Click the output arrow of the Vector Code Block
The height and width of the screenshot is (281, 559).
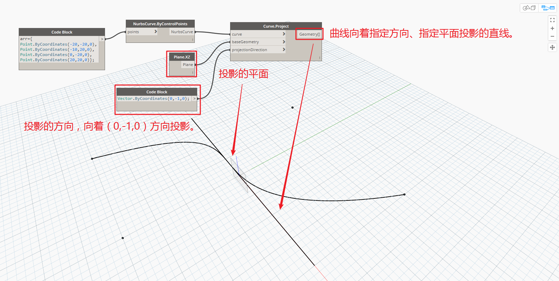click(x=194, y=99)
